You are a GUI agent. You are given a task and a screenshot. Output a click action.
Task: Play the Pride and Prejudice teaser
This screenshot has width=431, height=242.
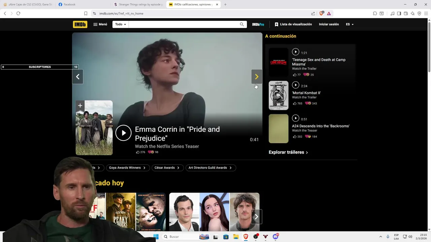click(x=123, y=133)
